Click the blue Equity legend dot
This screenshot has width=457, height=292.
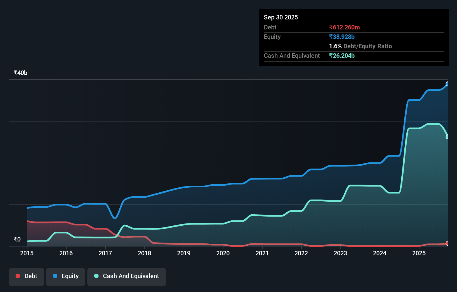click(x=56, y=276)
